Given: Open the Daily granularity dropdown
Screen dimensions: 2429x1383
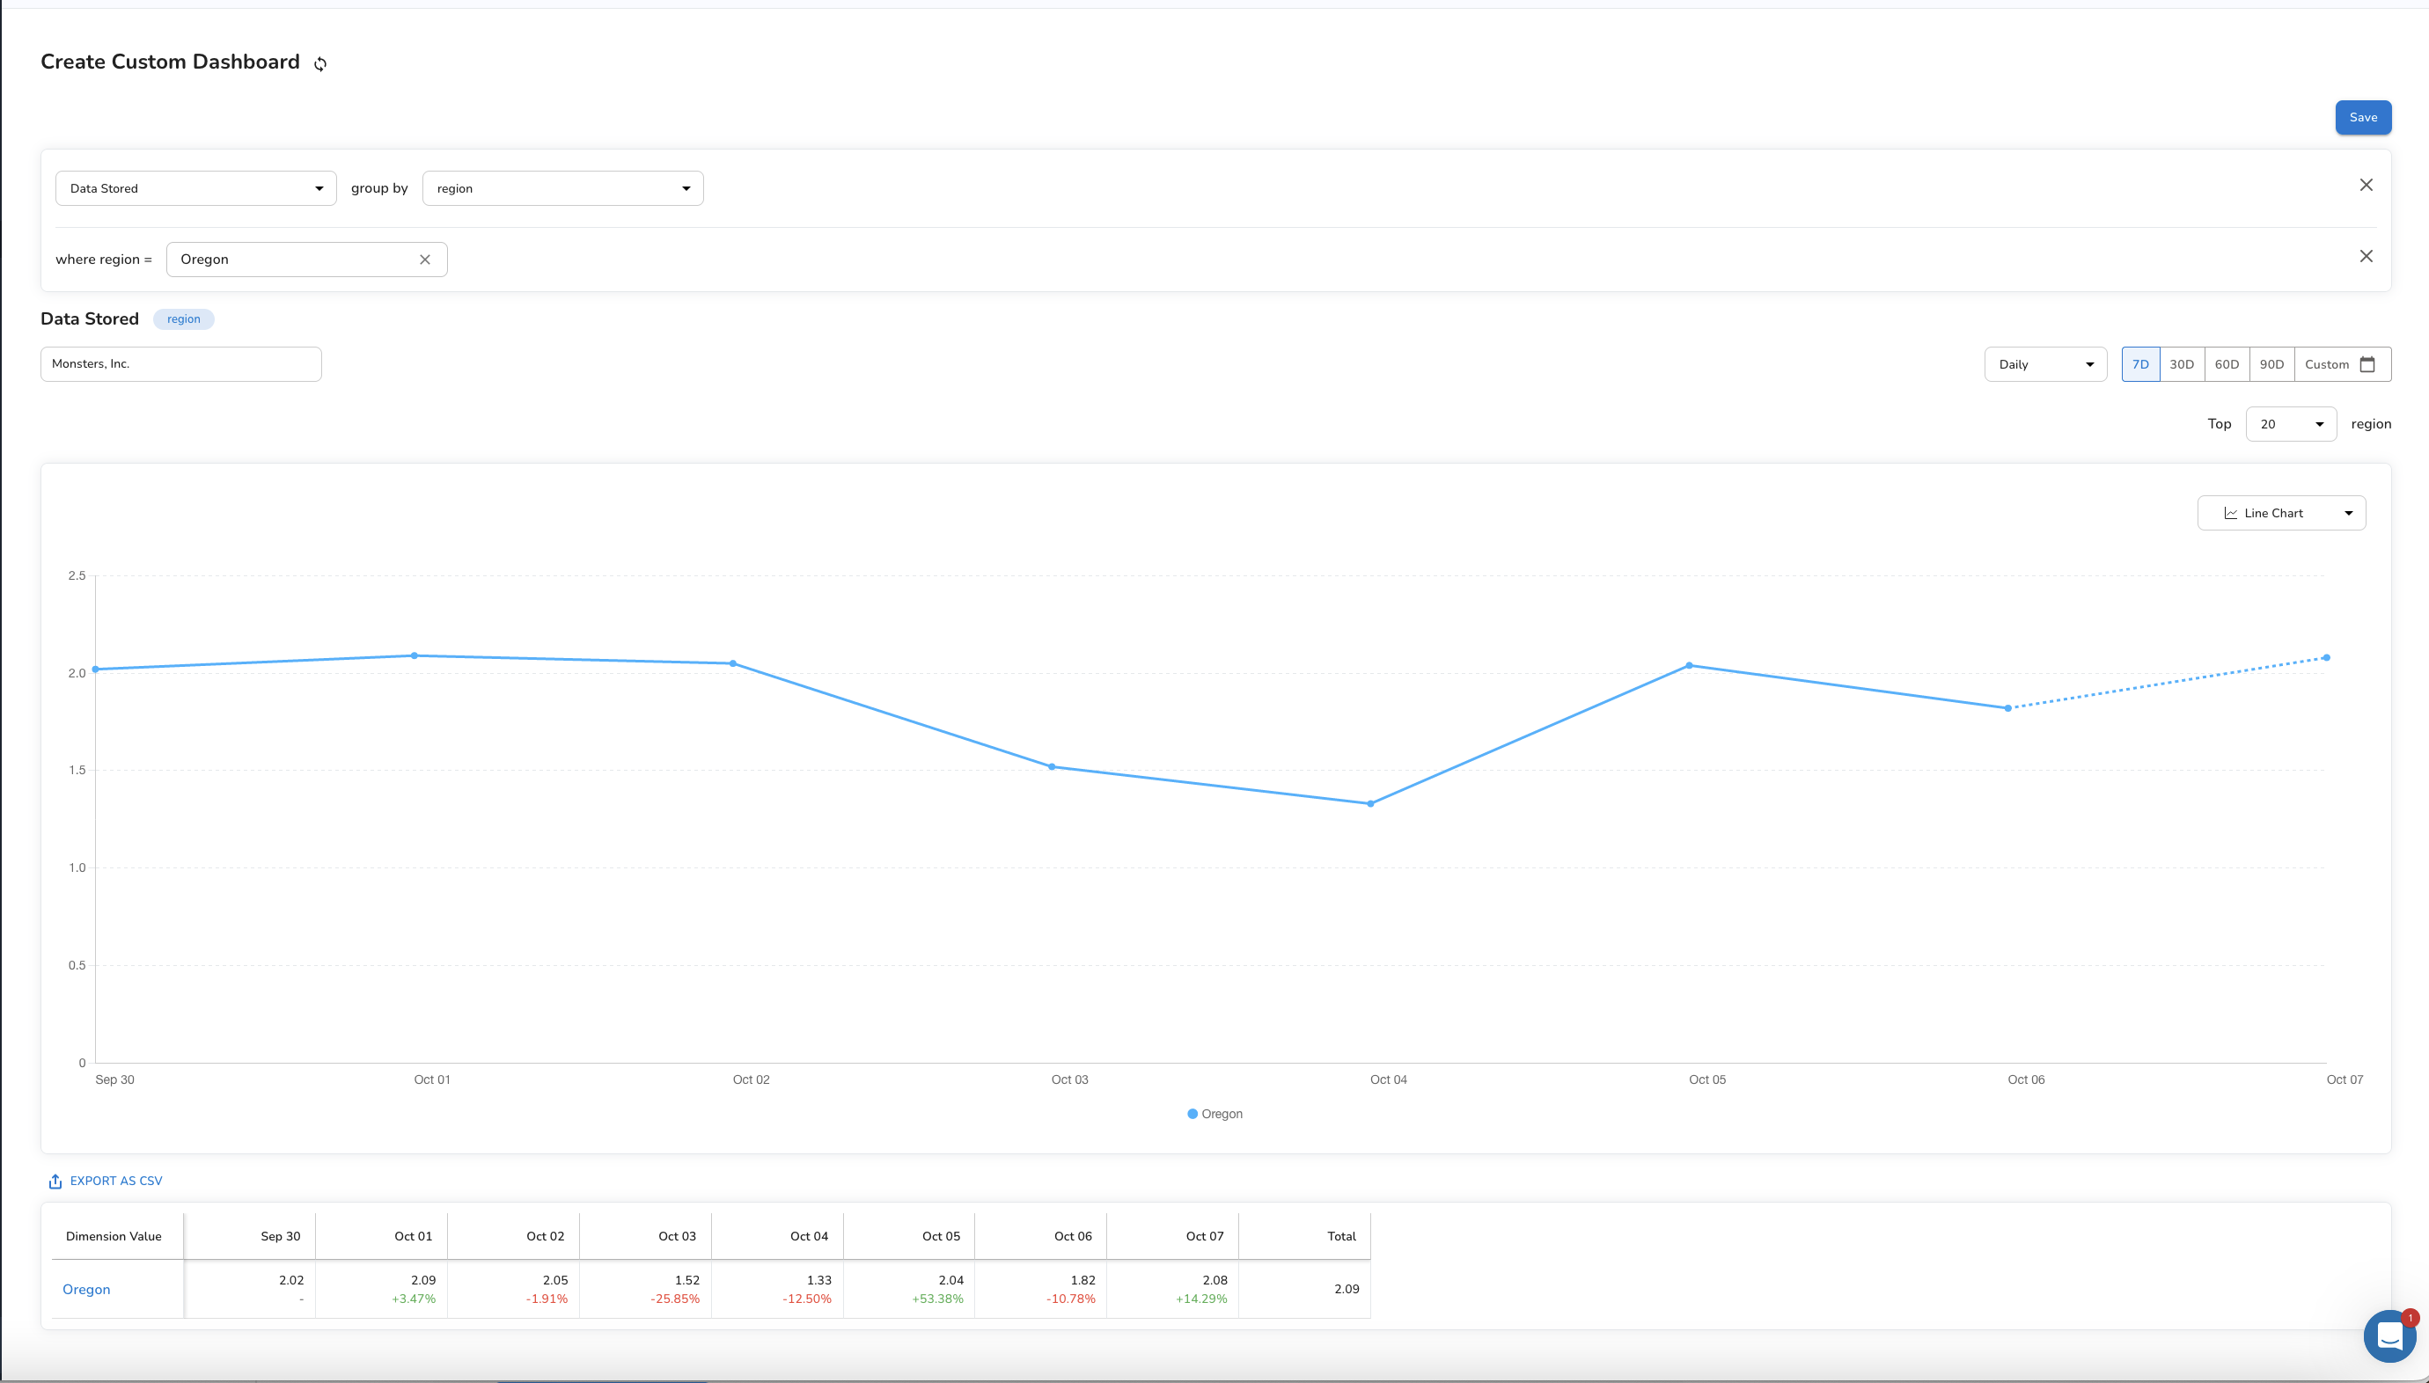Looking at the screenshot, I should point(2044,365).
